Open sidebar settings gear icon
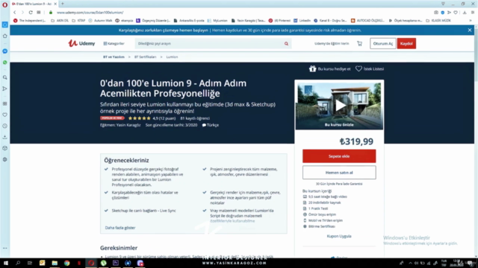The height and width of the screenshot is (268, 478). point(5,159)
